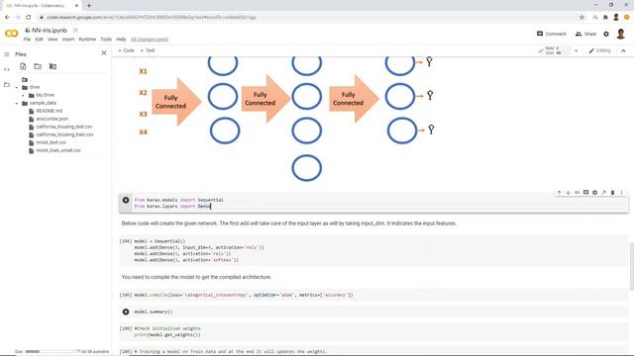This screenshot has width=634, height=356.
Task: Open the Comment button
Action: point(551,34)
